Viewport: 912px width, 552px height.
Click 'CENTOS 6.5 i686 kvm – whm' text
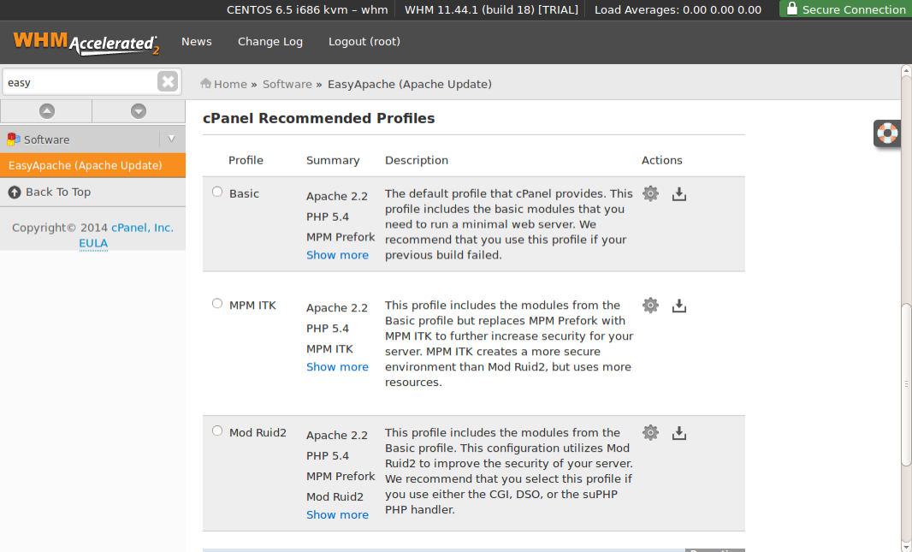coord(307,10)
